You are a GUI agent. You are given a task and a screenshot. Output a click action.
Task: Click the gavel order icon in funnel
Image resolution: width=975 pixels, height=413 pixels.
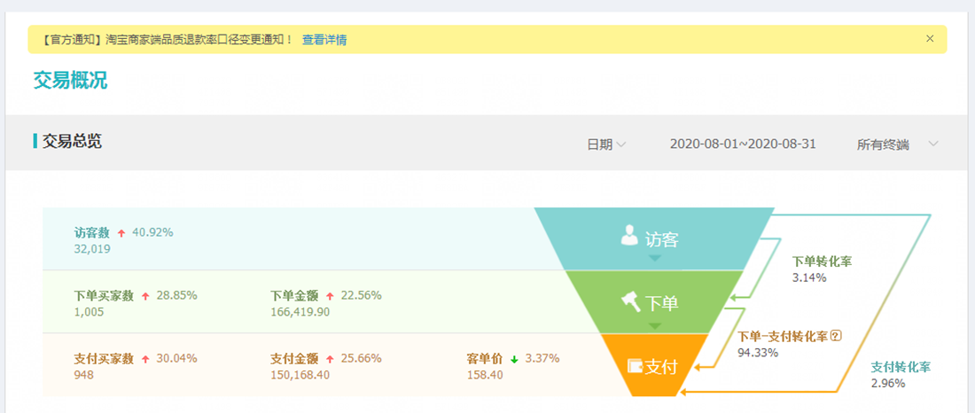(x=630, y=301)
